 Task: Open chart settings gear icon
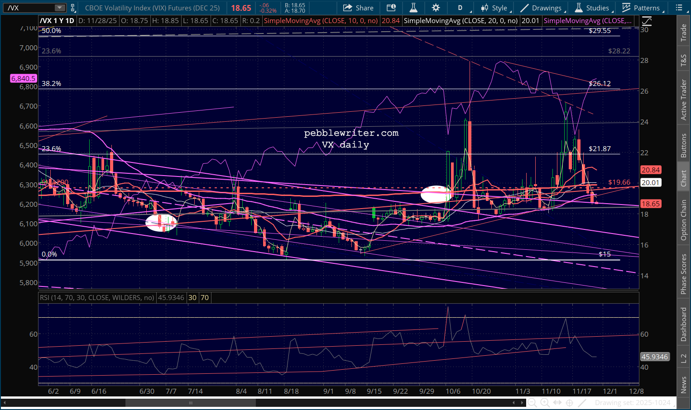436,8
